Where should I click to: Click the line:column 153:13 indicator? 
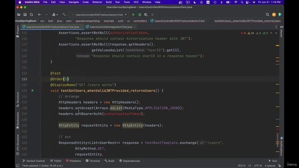pyautogui.click(x=242, y=166)
